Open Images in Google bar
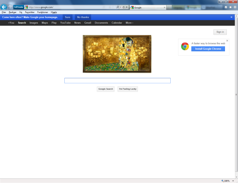The height and width of the screenshot is (183, 238). point(34,23)
